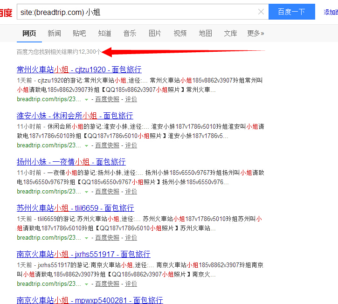Click 评价 for cjtzu1920 result

point(131,99)
